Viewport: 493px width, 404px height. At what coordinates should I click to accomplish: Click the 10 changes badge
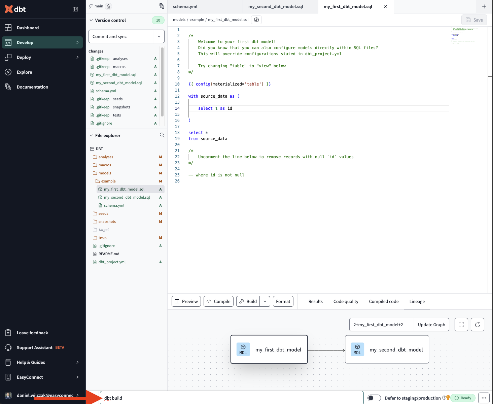tap(158, 20)
